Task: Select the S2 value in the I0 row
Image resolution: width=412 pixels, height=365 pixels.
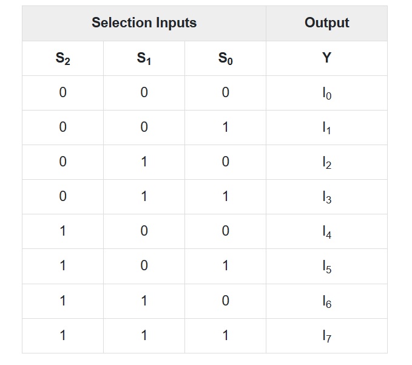Action: click(62, 93)
